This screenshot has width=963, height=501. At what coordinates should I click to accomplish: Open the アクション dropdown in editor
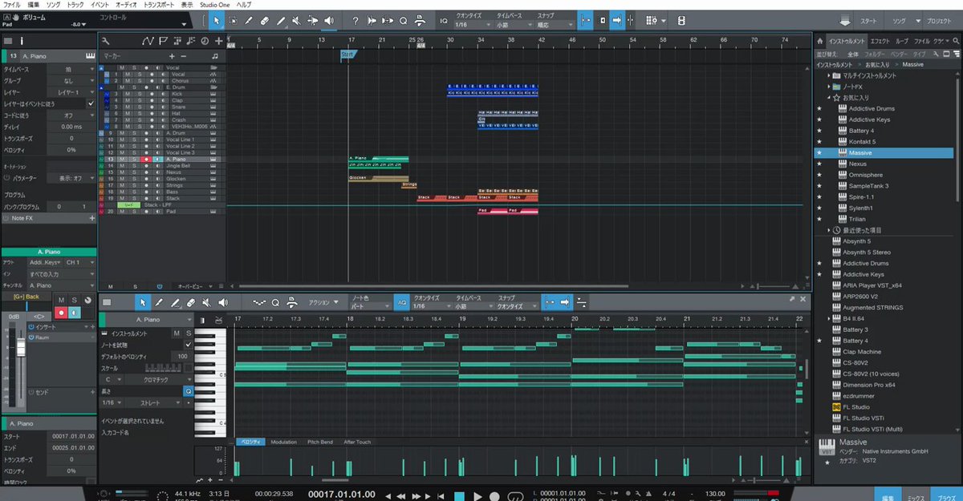point(324,303)
